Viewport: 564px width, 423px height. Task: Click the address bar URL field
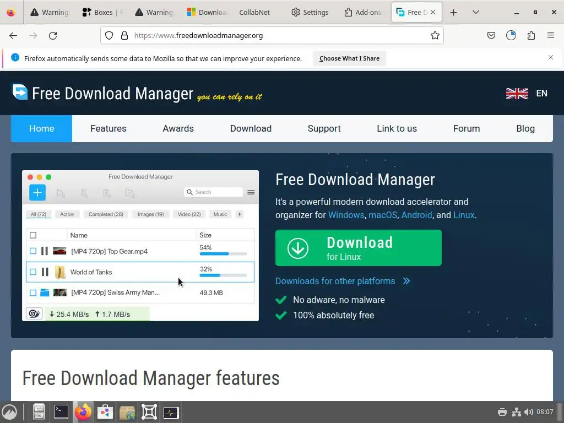[x=272, y=35]
